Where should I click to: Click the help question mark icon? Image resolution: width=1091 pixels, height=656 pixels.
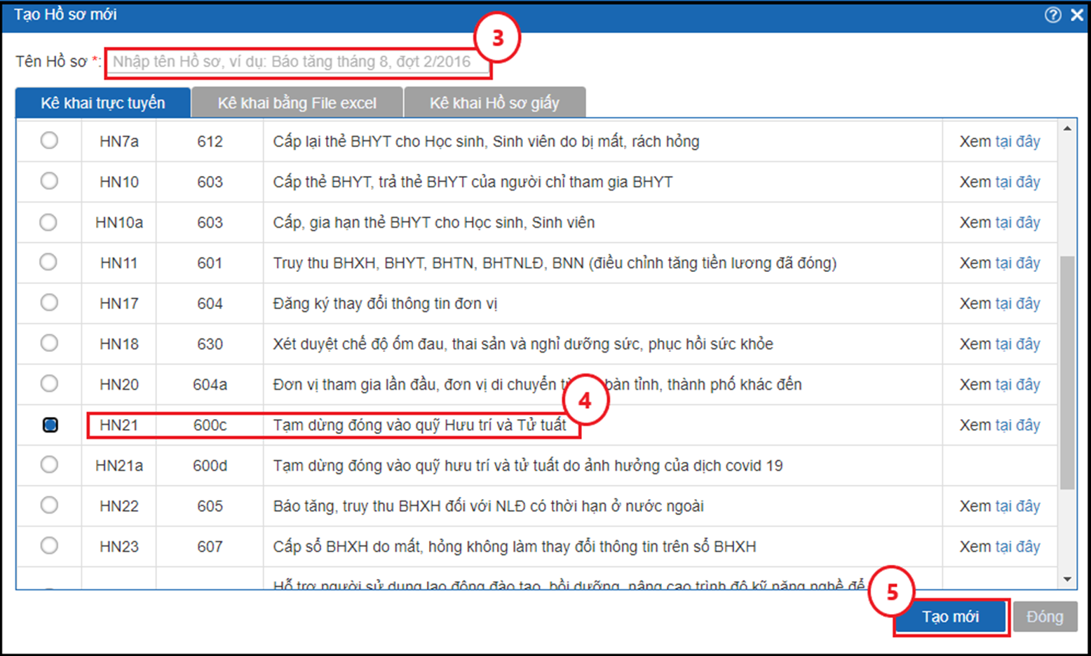point(1052,15)
